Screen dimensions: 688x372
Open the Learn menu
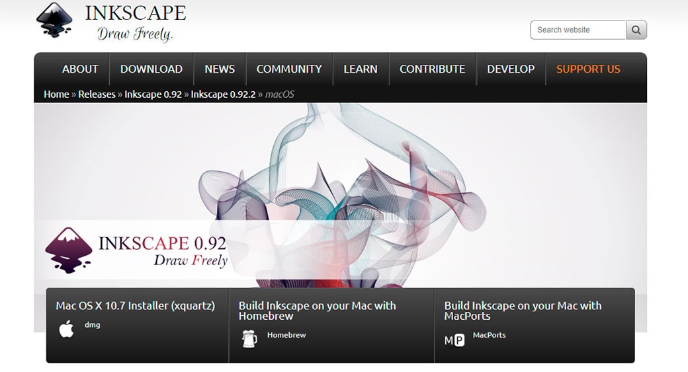pos(361,69)
